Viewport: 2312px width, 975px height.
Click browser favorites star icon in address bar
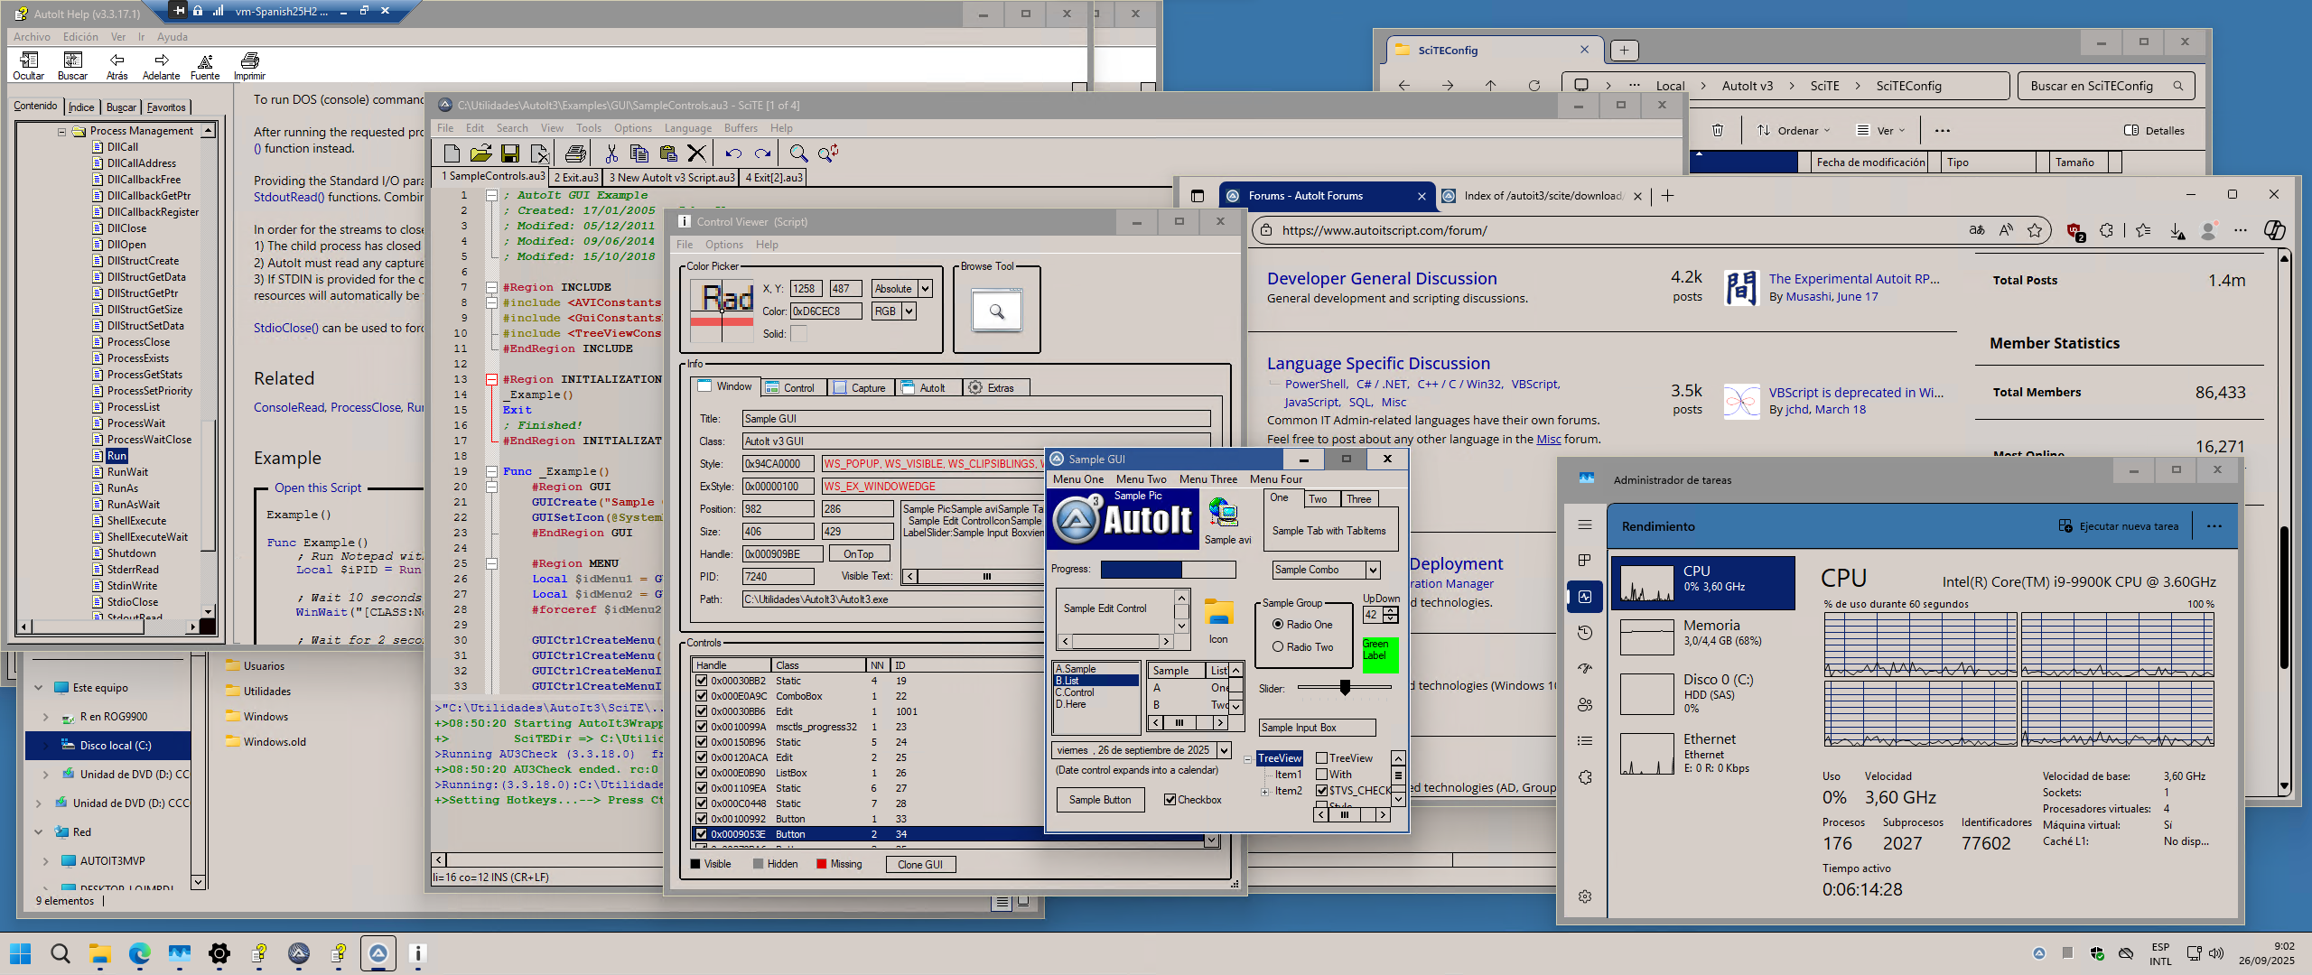pos(2035,230)
